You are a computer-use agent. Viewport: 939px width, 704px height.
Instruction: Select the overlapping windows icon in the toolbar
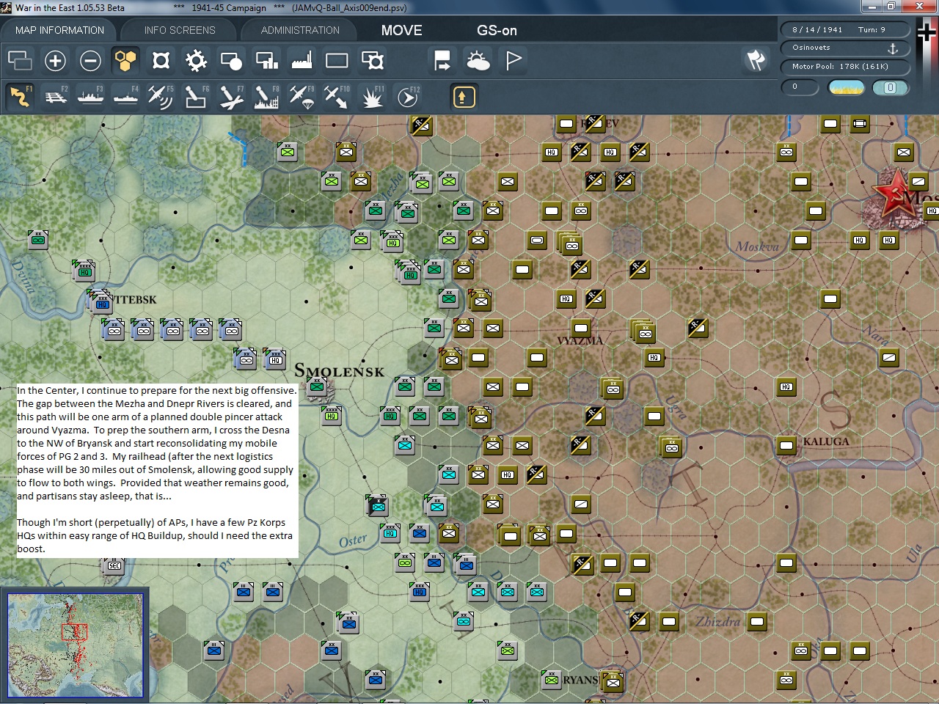click(20, 60)
